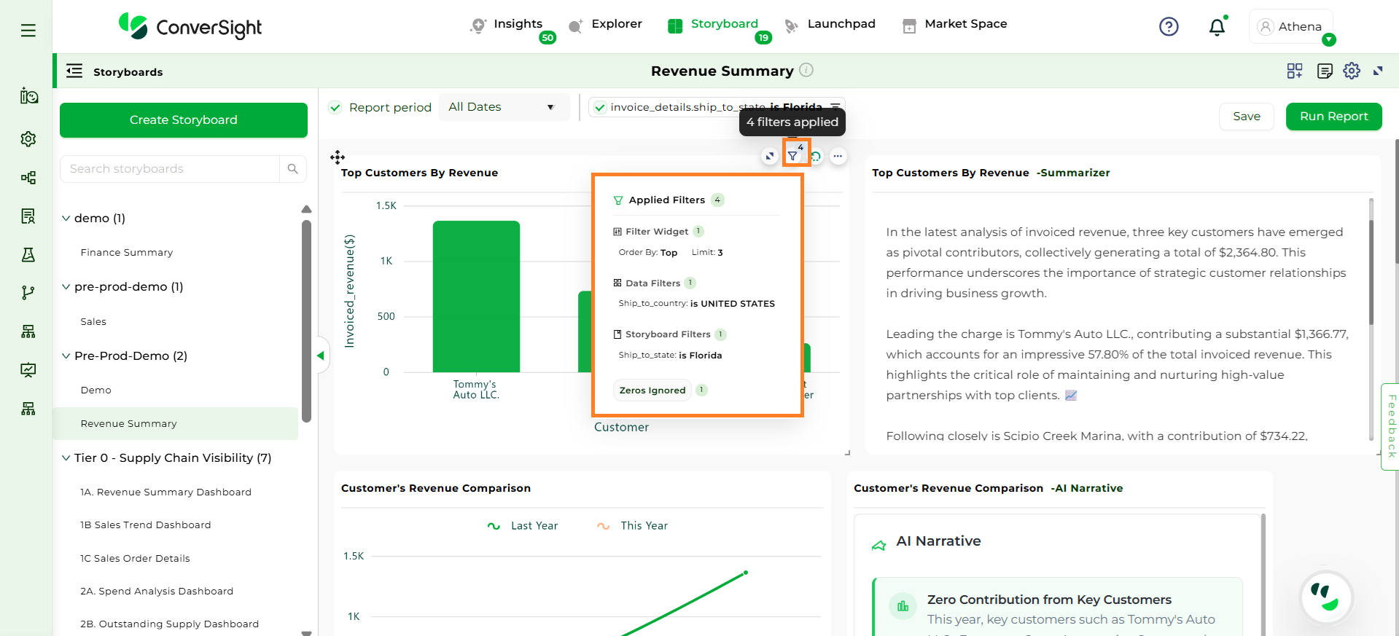Click the Create Storyboard button

pos(184,120)
